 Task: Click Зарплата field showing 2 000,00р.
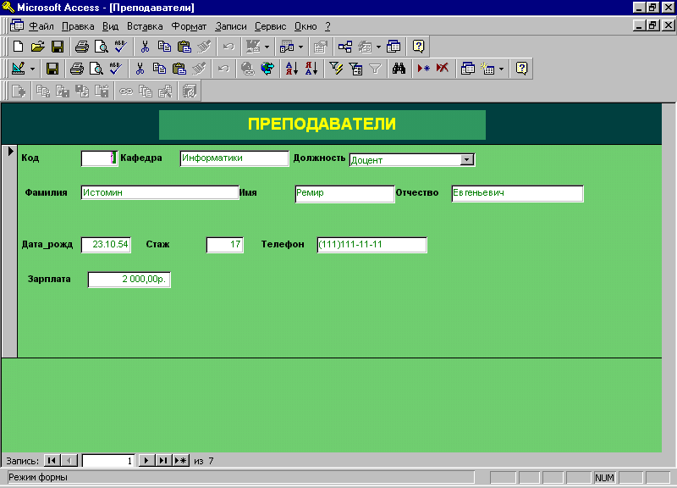[129, 280]
